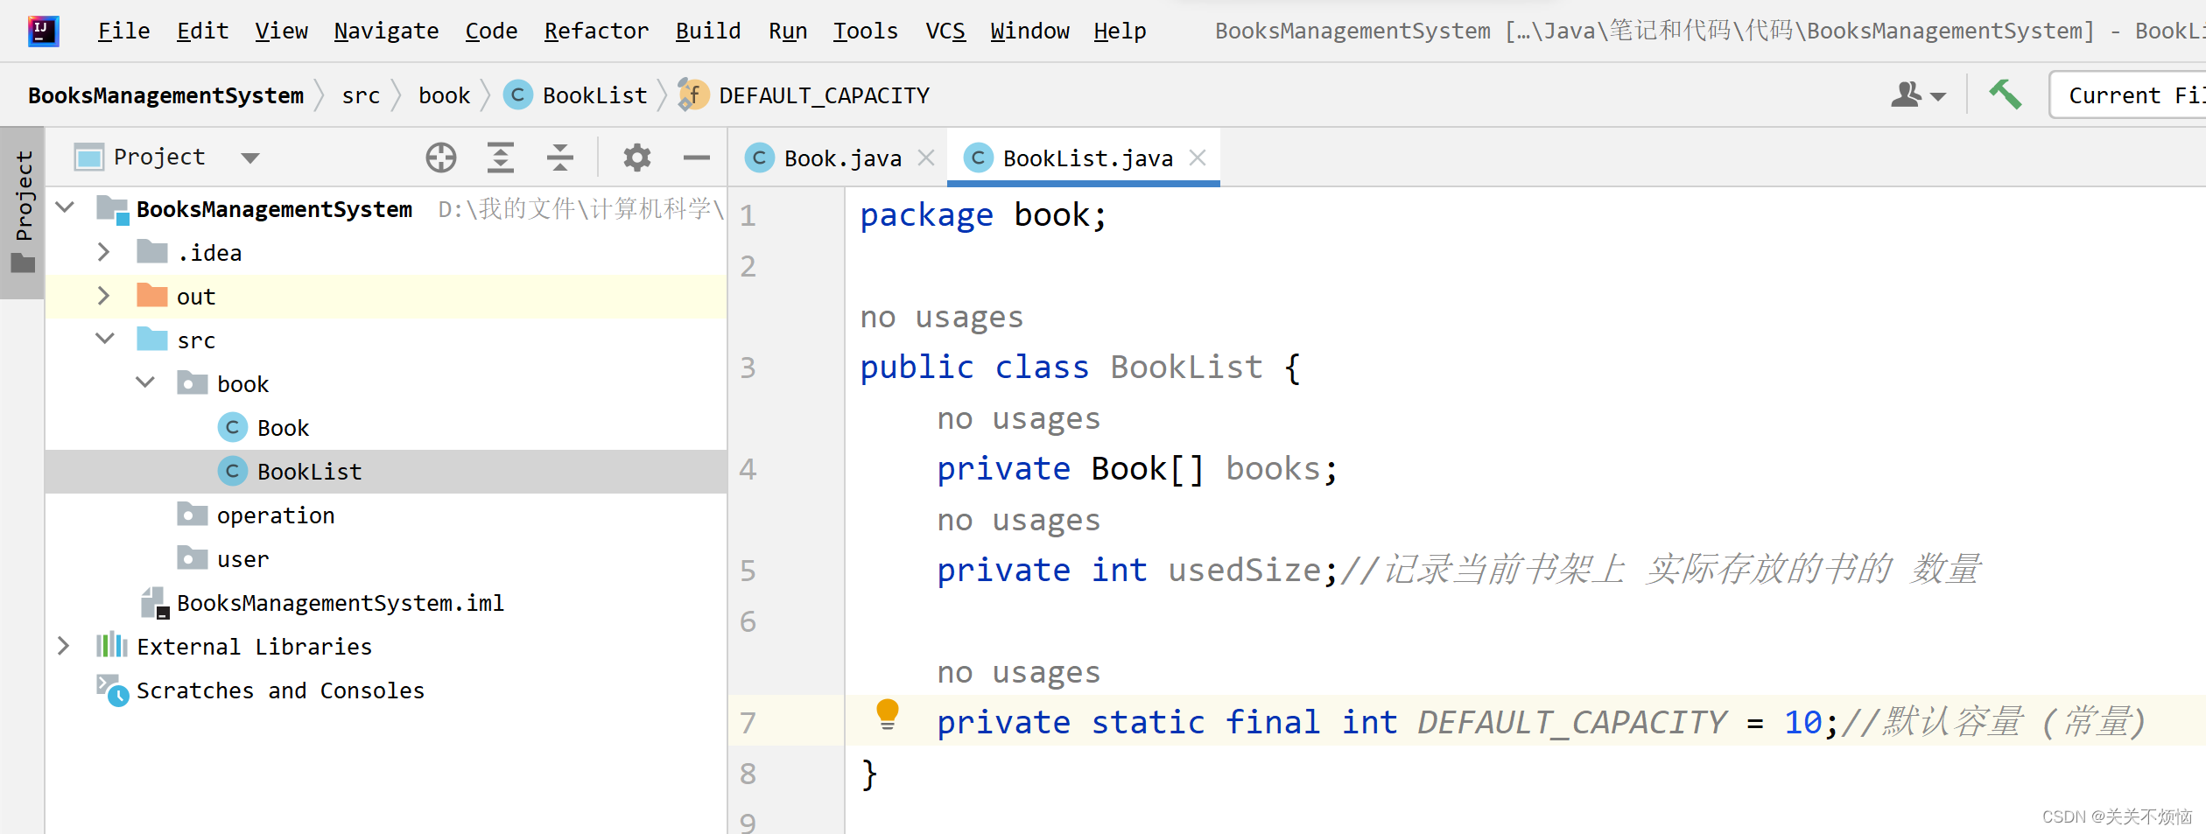Expand External Libraries node
The image size is (2206, 834).
pyautogui.click(x=63, y=646)
